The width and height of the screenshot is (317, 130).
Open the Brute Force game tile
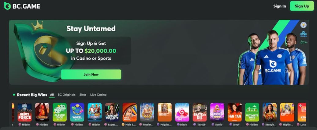click(x=25, y=112)
